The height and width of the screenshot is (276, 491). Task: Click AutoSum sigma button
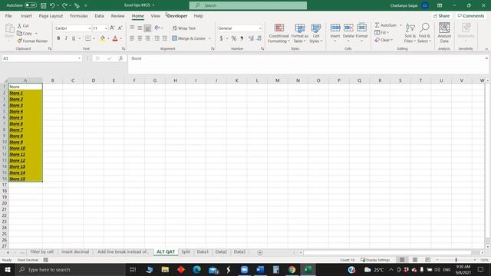pos(385,25)
